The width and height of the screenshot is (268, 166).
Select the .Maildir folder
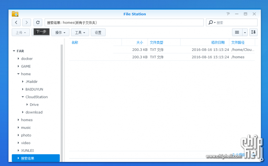pyautogui.click(x=32, y=82)
